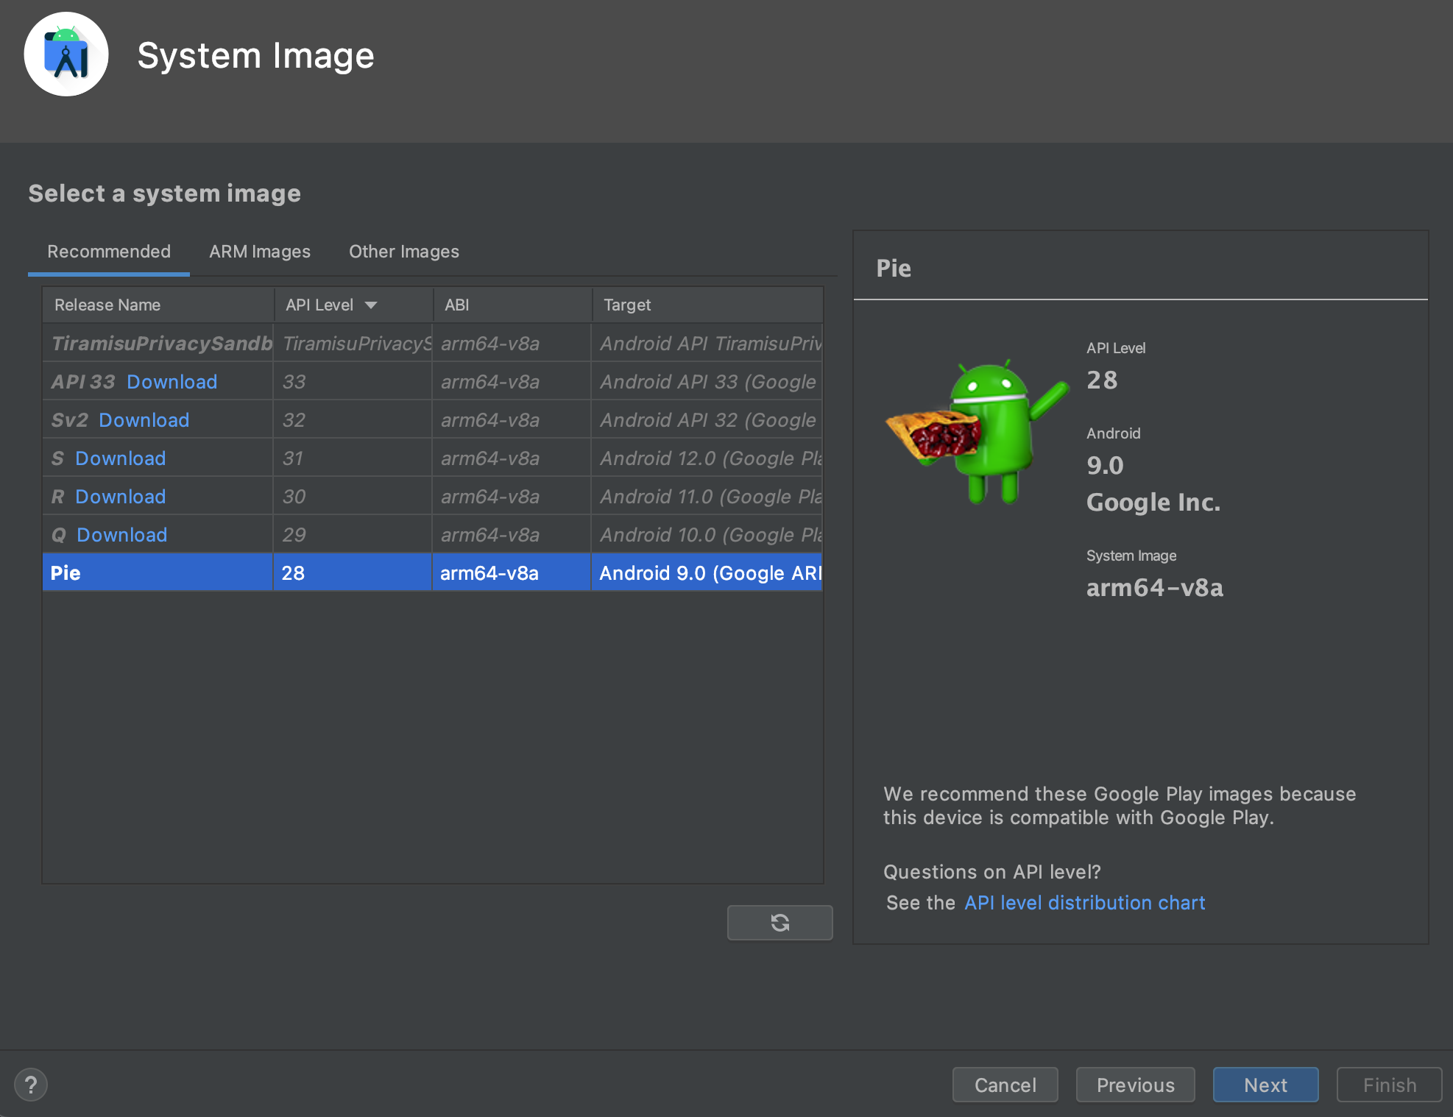The image size is (1453, 1117).
Task: Click Android 11.0 target cell
Action: (707, 497)
